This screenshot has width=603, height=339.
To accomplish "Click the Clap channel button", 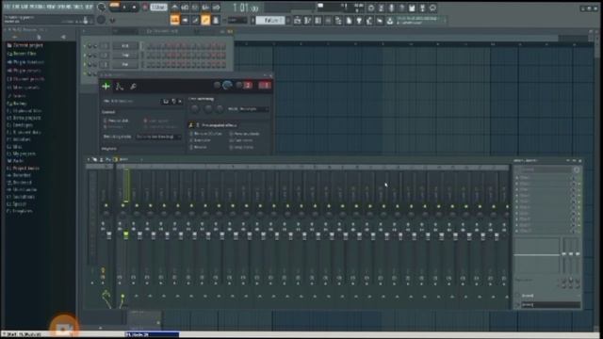I will point(125,55).
